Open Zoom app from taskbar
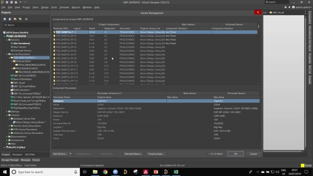Image resolution: width=313 pixels, height=176 pixels. point(115,172)
